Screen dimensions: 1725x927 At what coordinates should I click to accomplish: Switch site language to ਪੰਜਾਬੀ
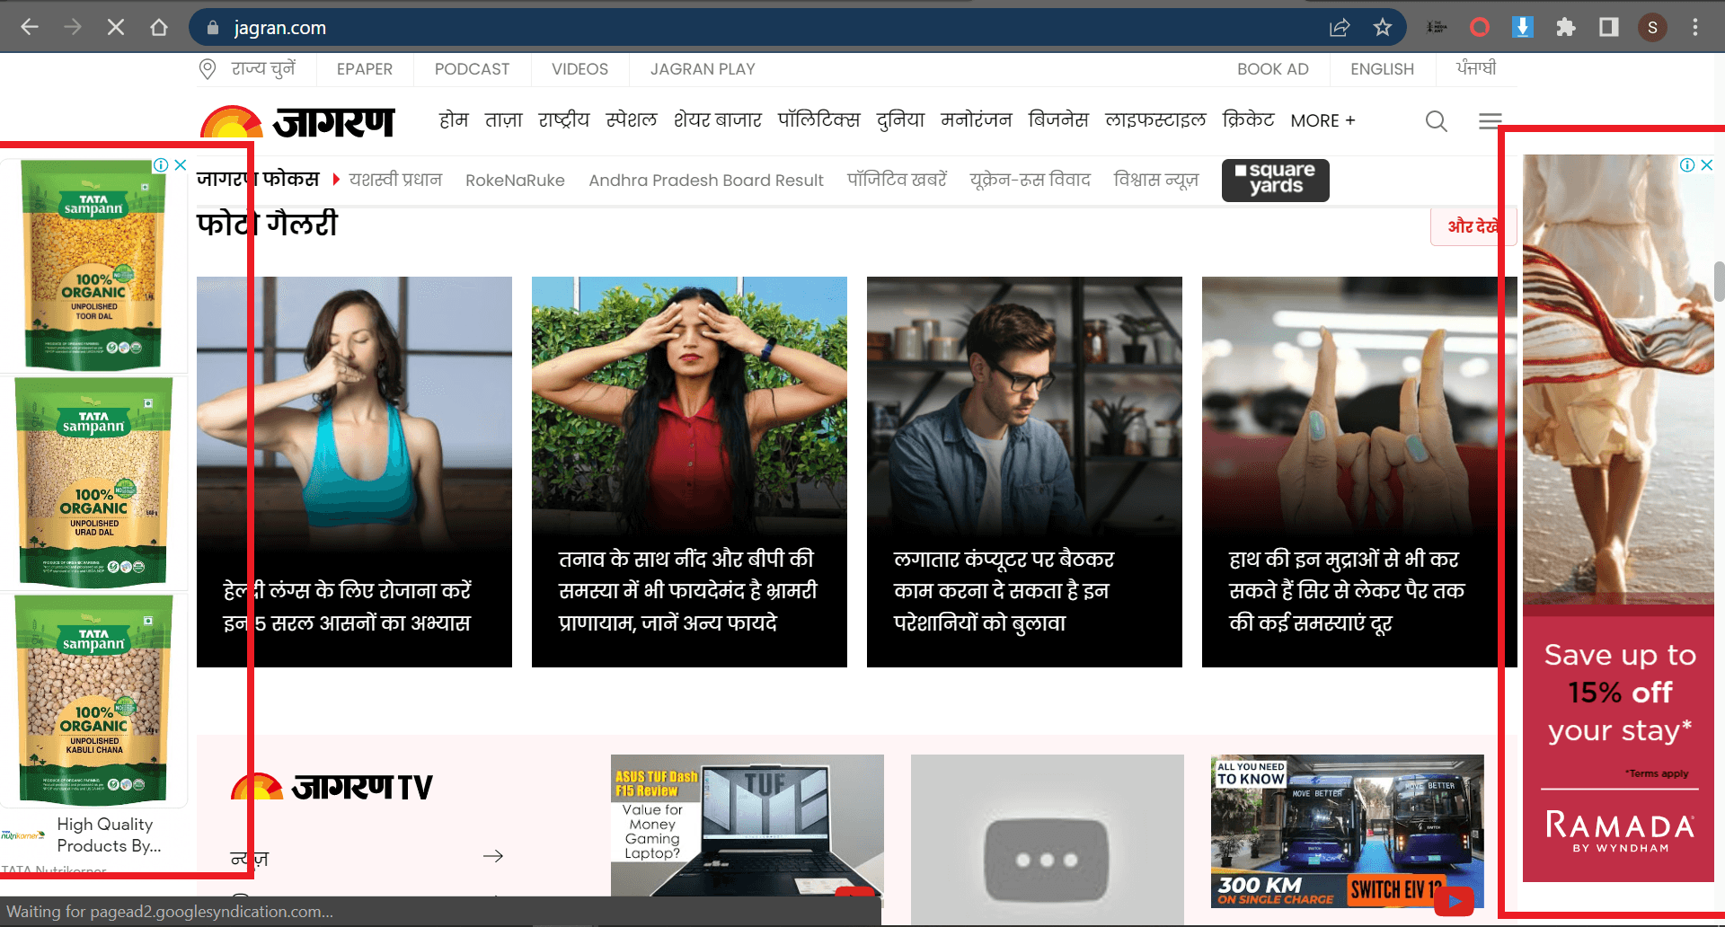pos(1476,68)
